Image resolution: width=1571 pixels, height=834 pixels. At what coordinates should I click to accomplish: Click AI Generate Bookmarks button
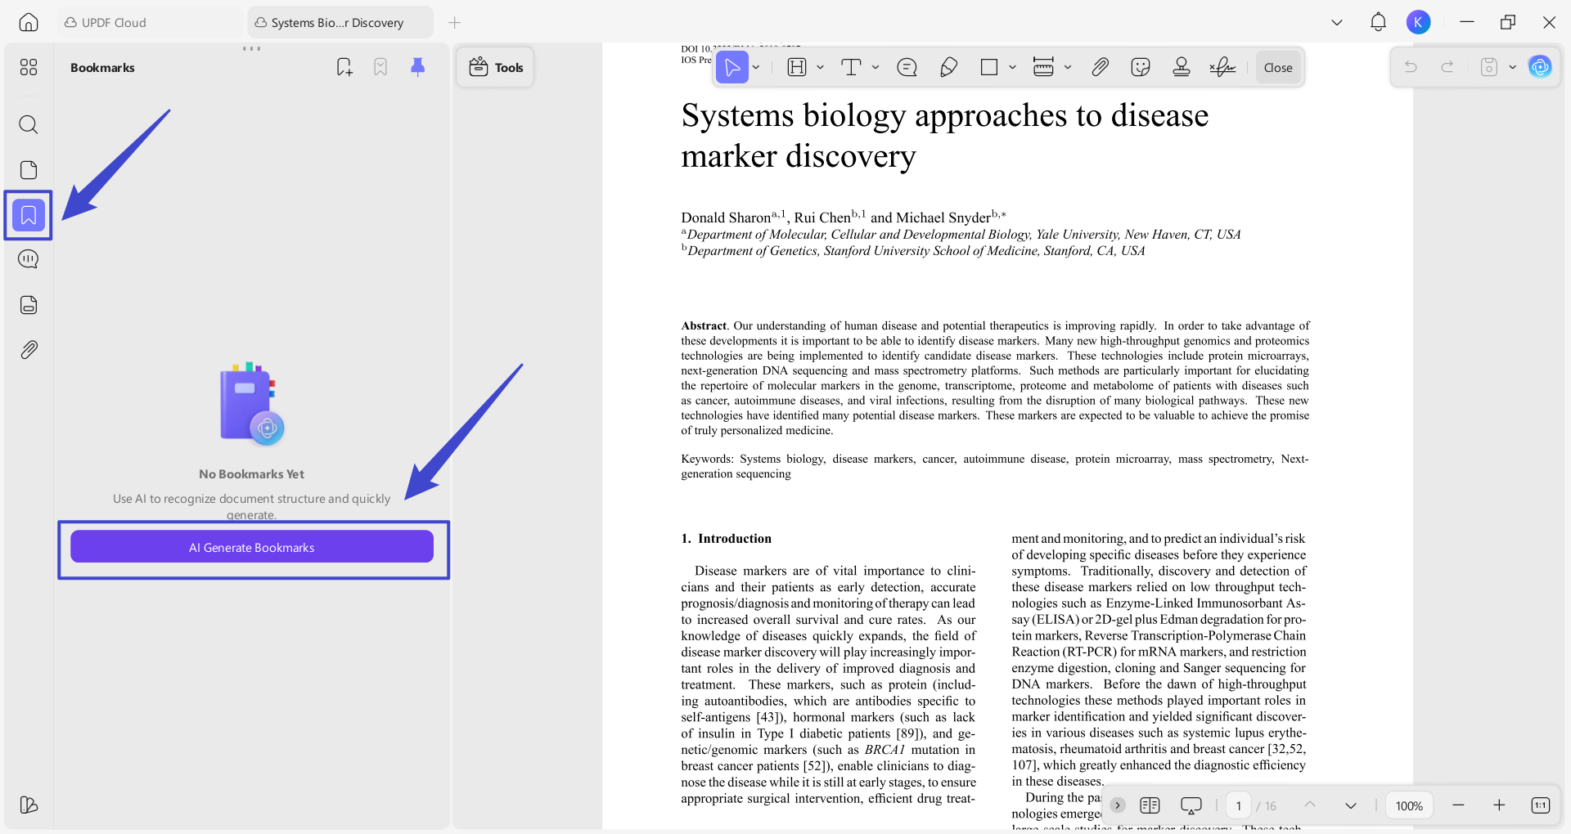(x=252, y=547)
